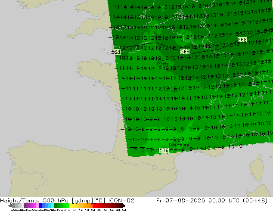Click the -54 value on the legend scale
Image resolution: width=273 pixels, height=211 pixels.
(15, 210)
